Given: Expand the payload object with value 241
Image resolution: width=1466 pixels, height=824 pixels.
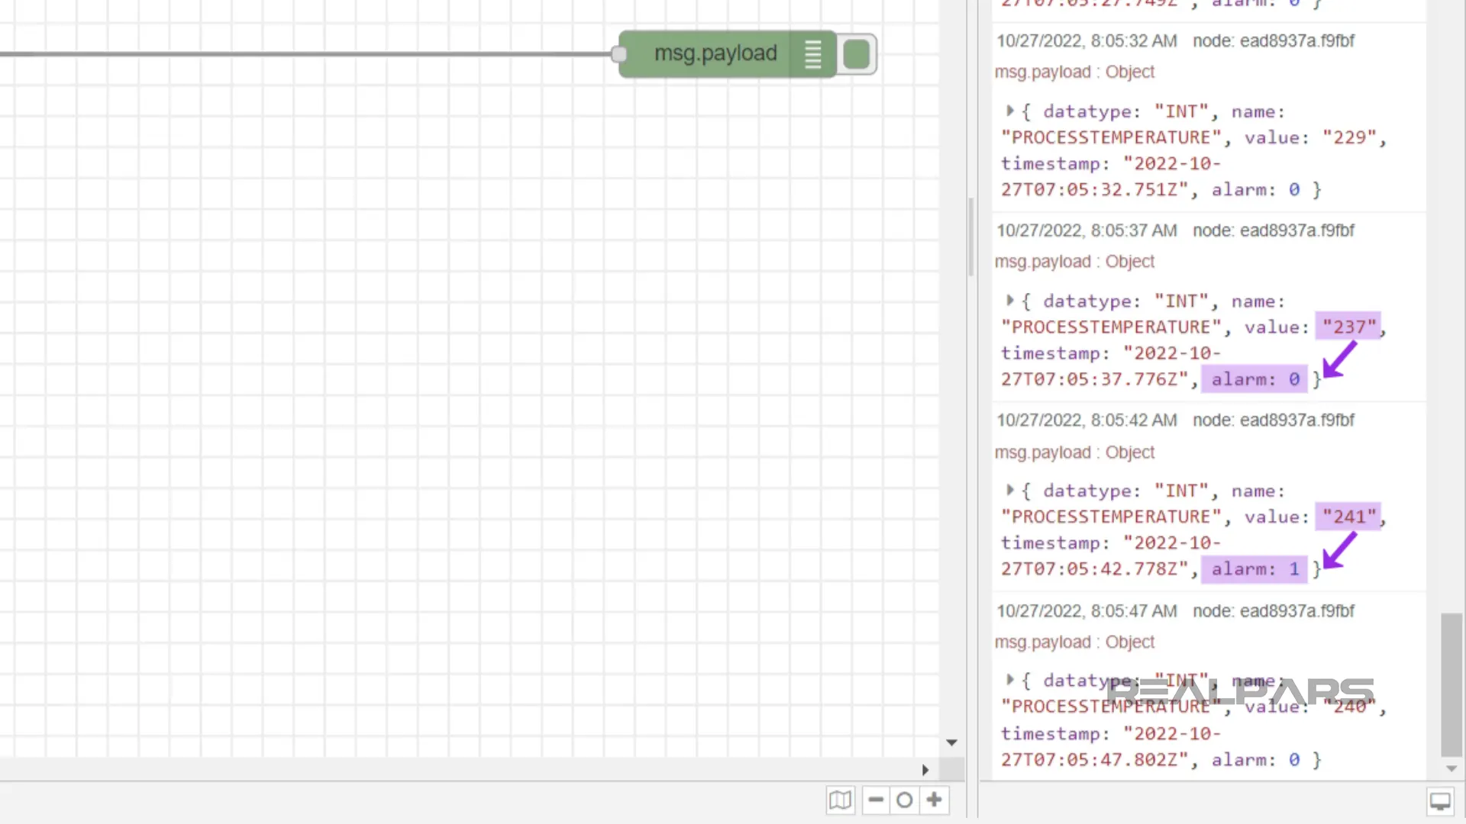Looking at the screenshot, I should click(1010, 491).
